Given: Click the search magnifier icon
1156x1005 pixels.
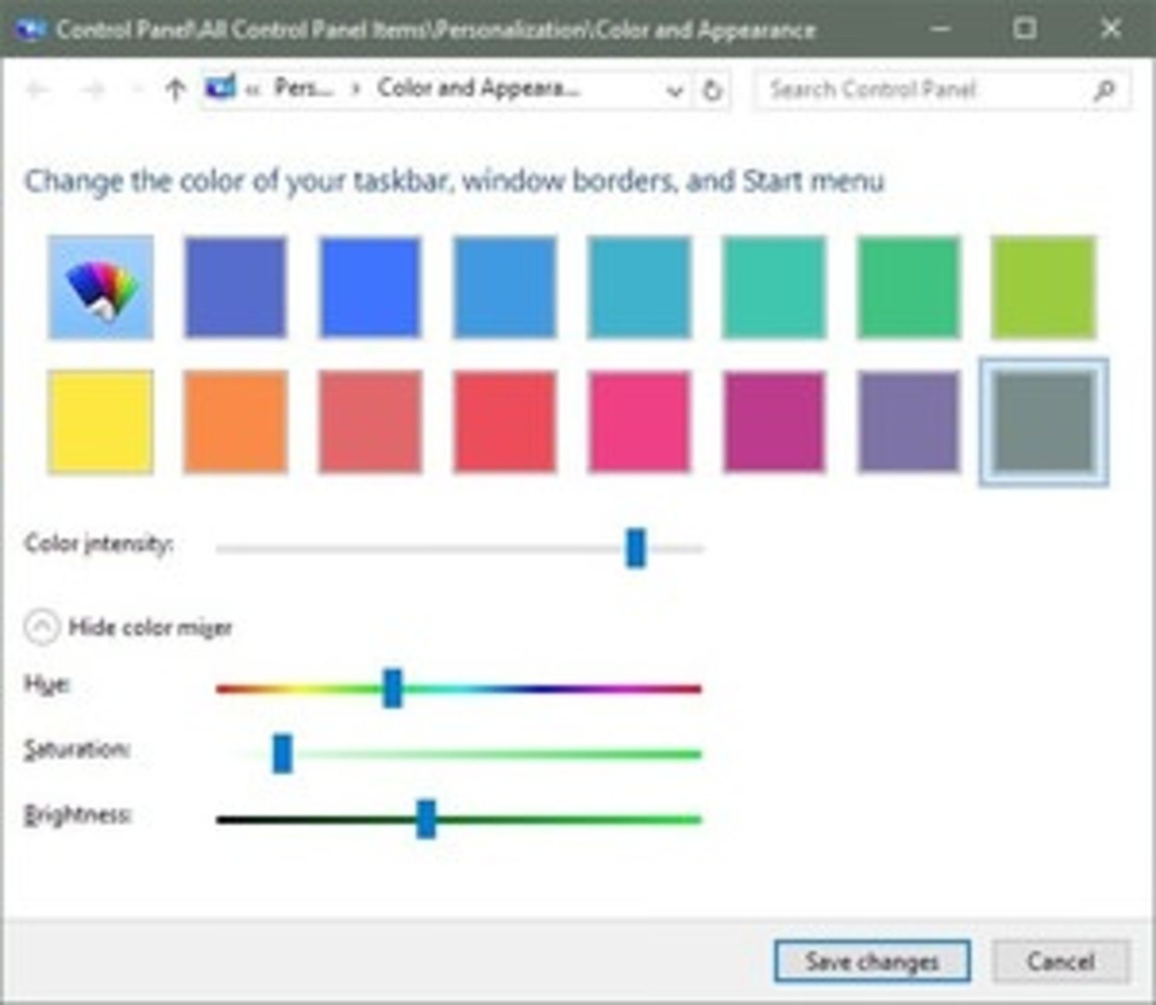Looking at the screenshot, I should coord(1104,90).
